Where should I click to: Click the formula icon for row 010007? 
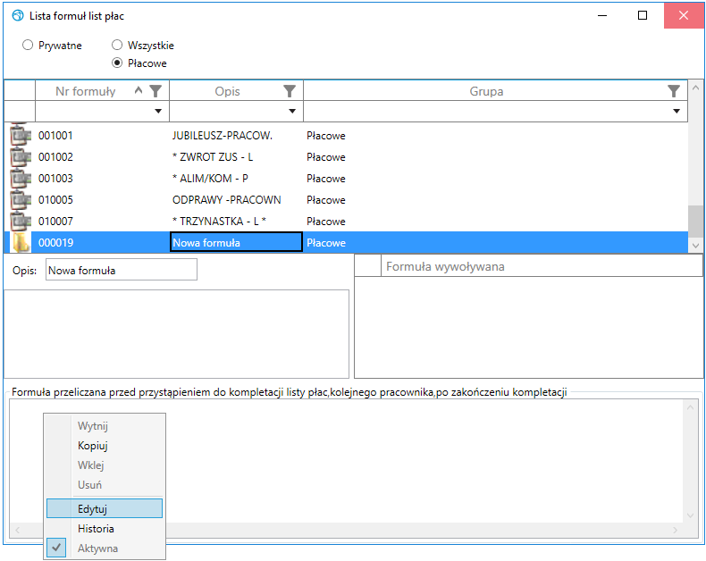[x=21, y=222]
